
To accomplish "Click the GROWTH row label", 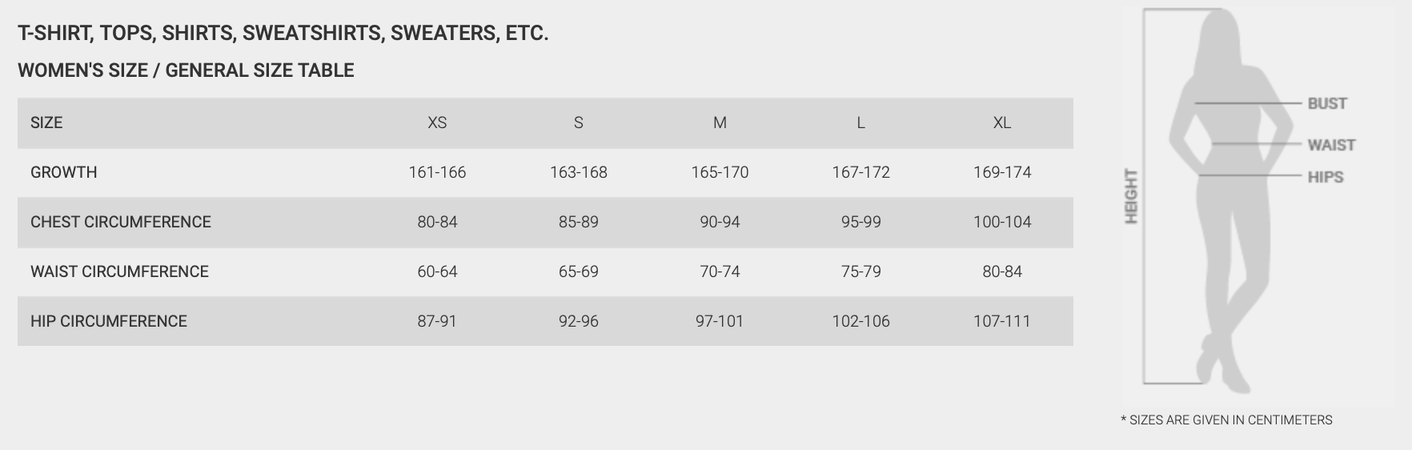I will pos(64,172).
